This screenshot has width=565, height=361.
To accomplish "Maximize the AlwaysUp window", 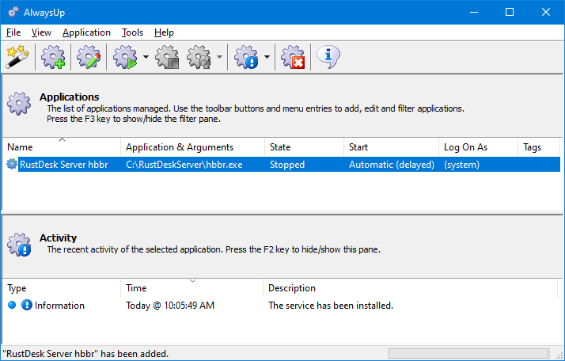I will [510, 12].
